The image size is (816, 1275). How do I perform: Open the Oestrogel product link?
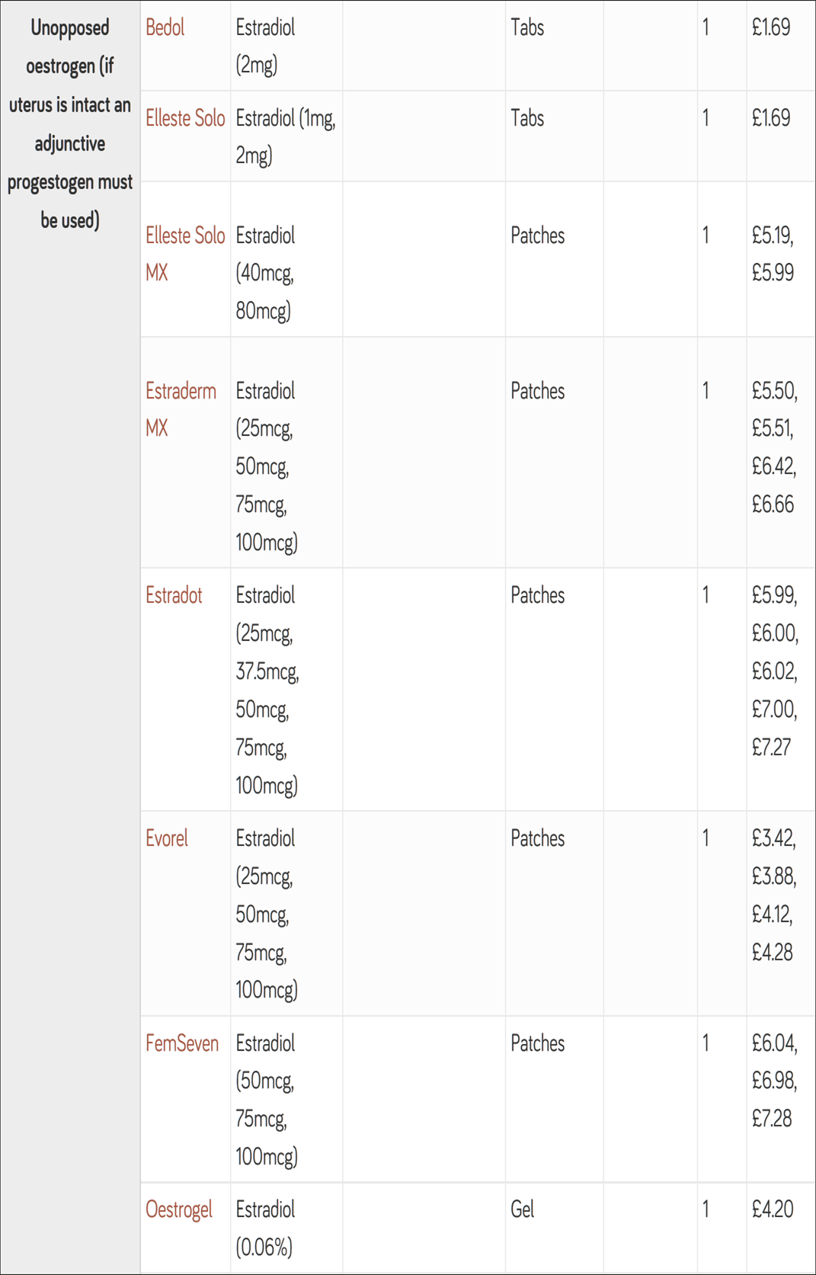tap(179, 1209)
